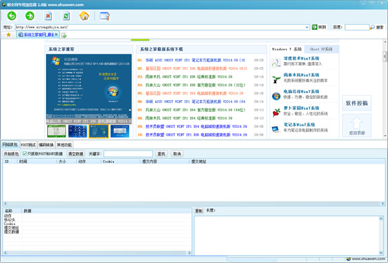Close the 系统之家 browser tab
The image size is (388, 263).
(x=57, y=35)
